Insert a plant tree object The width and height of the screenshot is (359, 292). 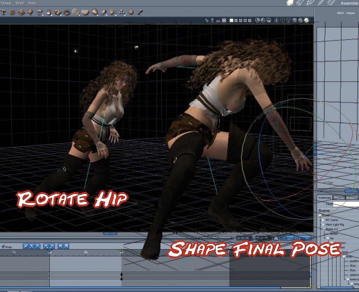coord(30,12)
